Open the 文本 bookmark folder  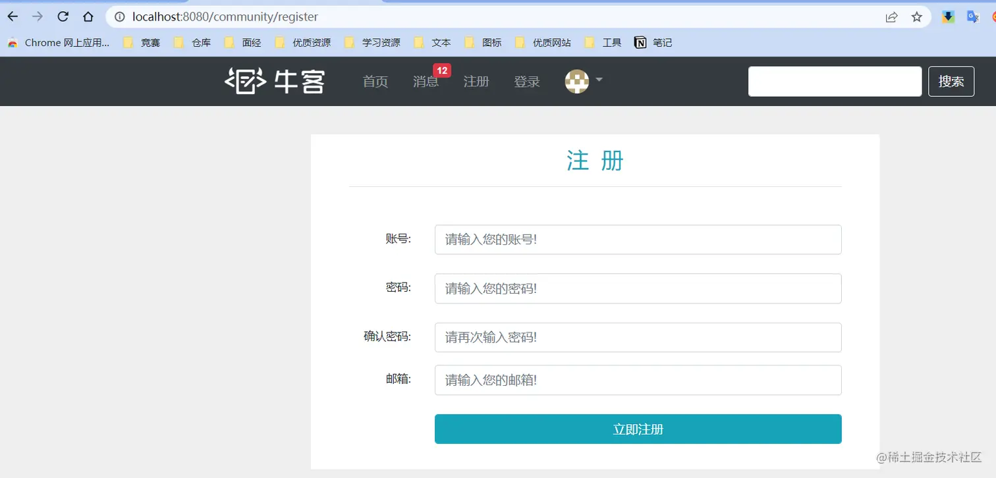tap(433, 43)
